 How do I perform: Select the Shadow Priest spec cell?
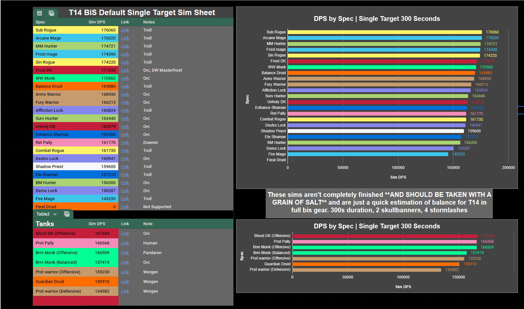[x=59, y=167]
